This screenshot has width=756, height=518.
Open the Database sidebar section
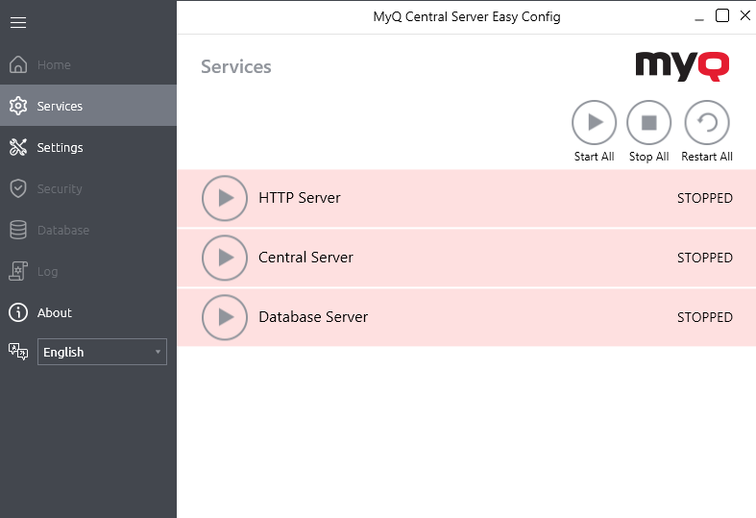(x=62, y=230)
